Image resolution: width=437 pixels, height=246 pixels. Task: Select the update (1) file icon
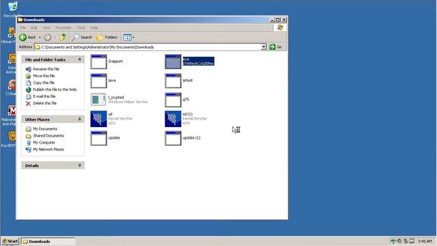tap(173, 138)
